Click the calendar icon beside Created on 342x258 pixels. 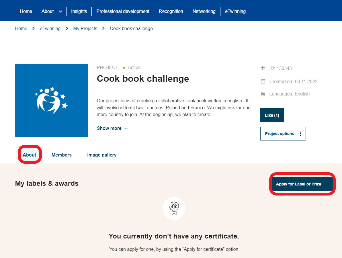point(263,81)
